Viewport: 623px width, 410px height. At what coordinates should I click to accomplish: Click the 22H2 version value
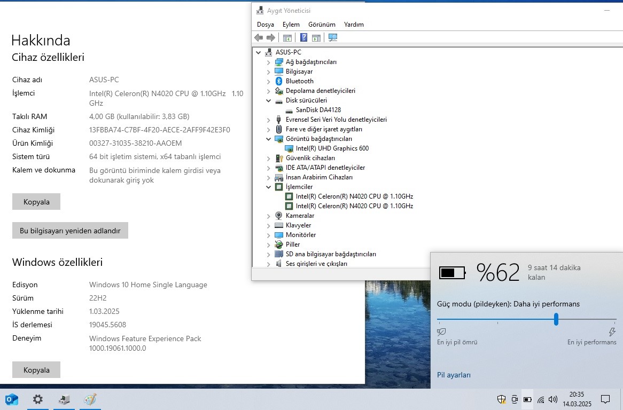(x=98, y=298)
